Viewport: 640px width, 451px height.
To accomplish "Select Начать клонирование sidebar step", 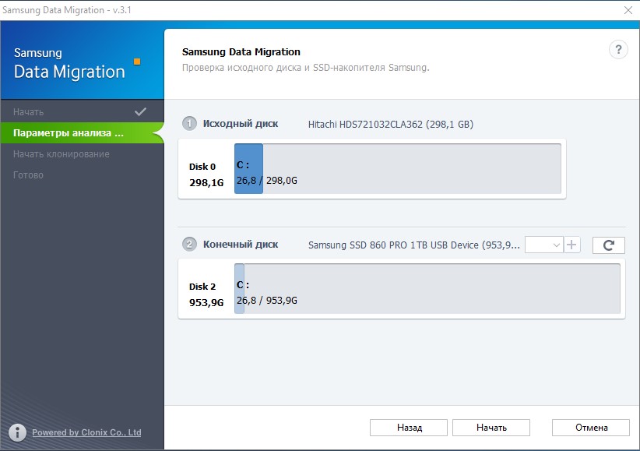I will point(82,154).
